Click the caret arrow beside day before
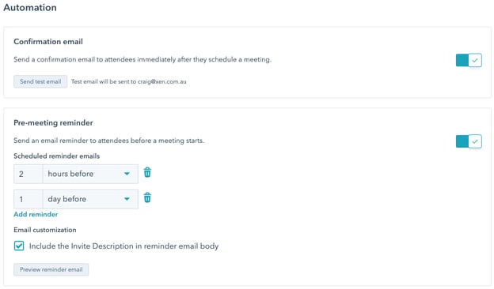494x289 pixels. 127,199
